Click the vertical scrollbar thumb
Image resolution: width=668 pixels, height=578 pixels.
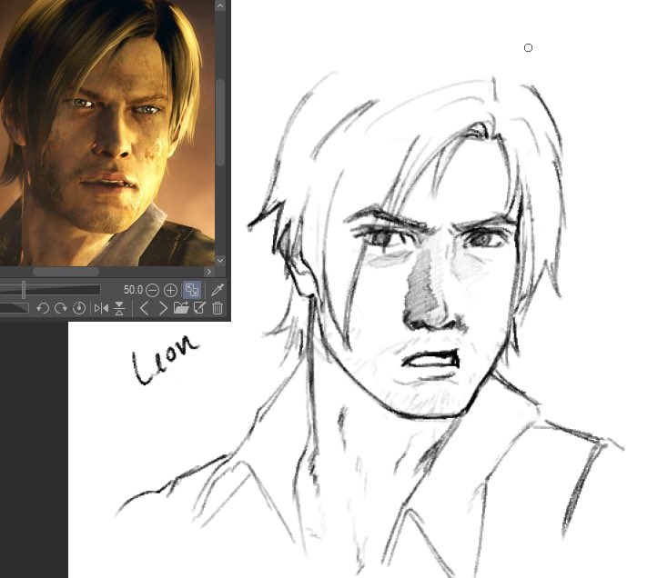tap(220, 123)
